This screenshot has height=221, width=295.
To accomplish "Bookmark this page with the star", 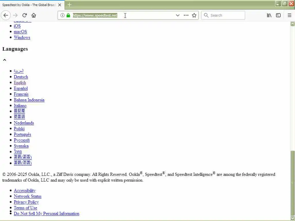I will click(x=194, y=16).
